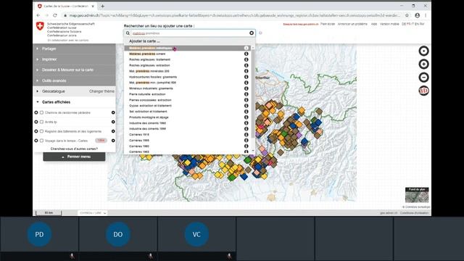The width and height of the screenshot is (464, 261).
Task: Reload the page in the browser
Action: pyautogui.click(x=55, y=15)
